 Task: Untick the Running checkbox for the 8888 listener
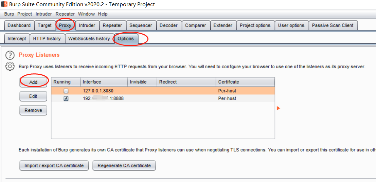pyautogui.click(x=66, y=98)
